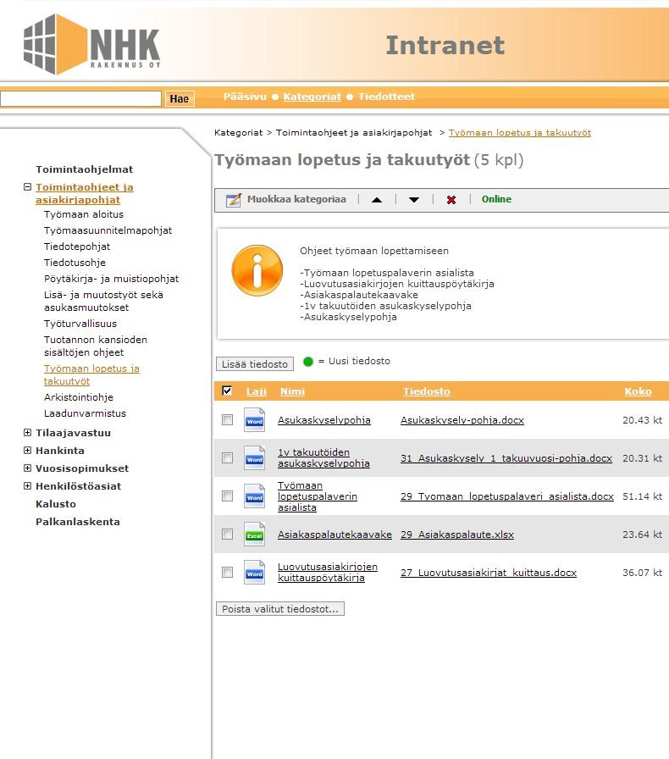The height and width of the screenshot is (759, 669).
Task: Click the Hae search button
Action: pyautogui.click(x=180, y=99)
